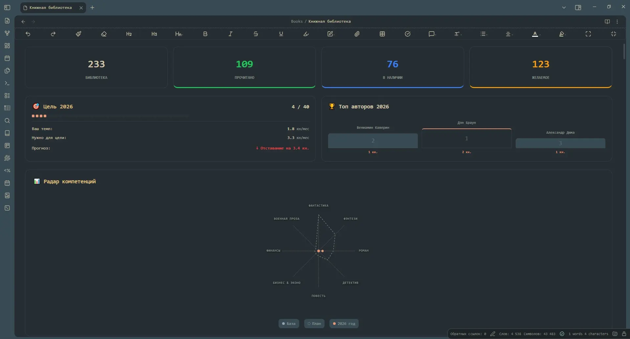
Task: Click the Books breadcrumb link
Action: point(297,21)
